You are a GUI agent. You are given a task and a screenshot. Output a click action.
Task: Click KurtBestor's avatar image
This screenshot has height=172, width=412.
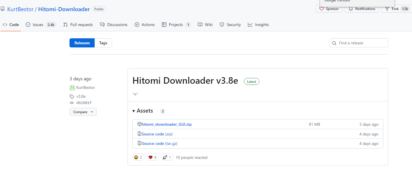[x=72, y=88]
